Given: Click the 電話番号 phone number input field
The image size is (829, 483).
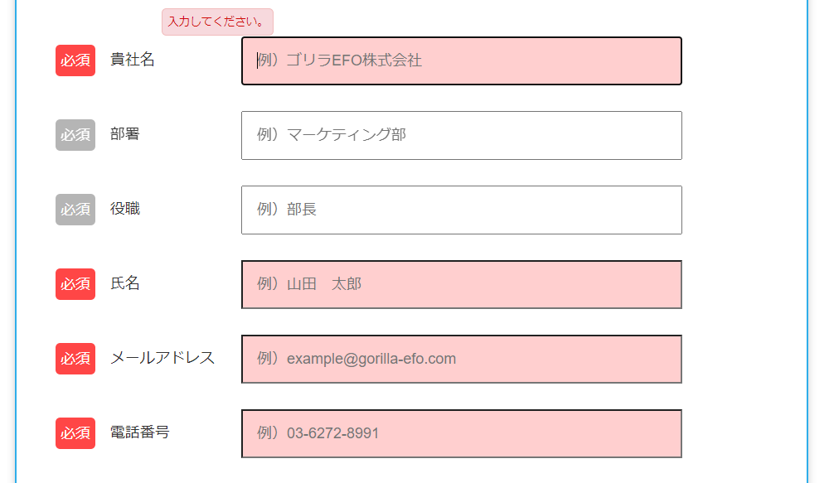Looking at the screenshot, I should tap(461, 433).
